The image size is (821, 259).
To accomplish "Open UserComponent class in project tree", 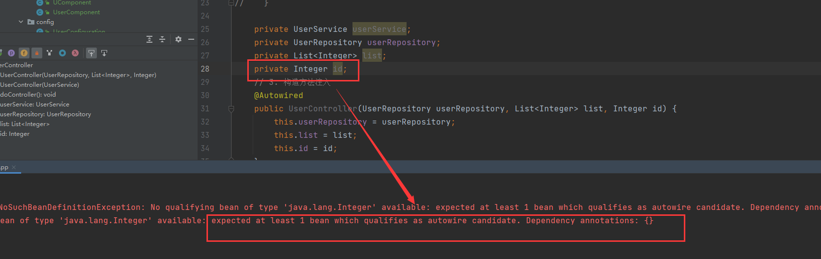I will [76, 12].
